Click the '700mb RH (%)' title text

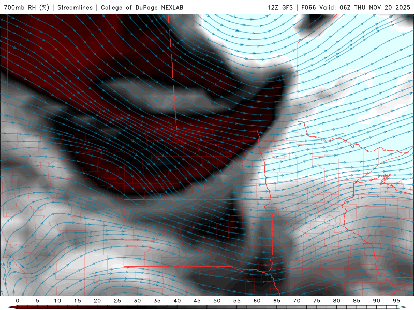[26, 7]
